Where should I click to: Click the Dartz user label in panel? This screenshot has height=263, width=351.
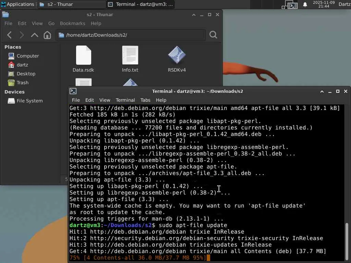[344, 4]
